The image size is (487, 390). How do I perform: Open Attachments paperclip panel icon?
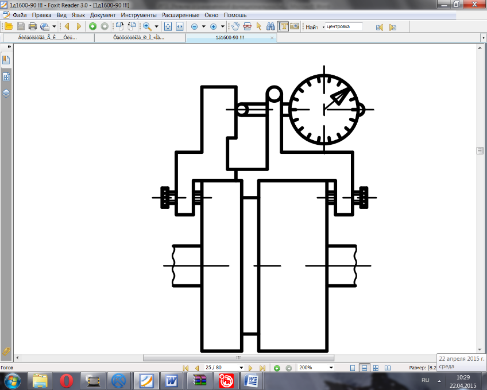click(x=6, y=351)
